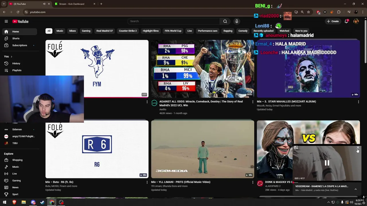Open options for STARI MAHALLES mix
Viewport: 367px width, 206px height.
(358, 102)
